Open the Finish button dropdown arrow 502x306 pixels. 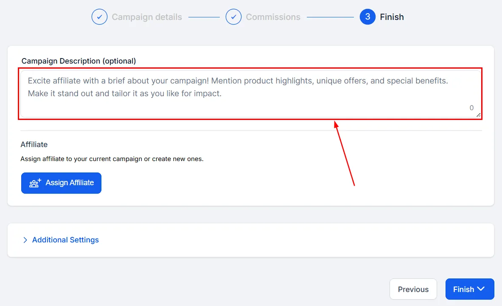click(481, 289)
